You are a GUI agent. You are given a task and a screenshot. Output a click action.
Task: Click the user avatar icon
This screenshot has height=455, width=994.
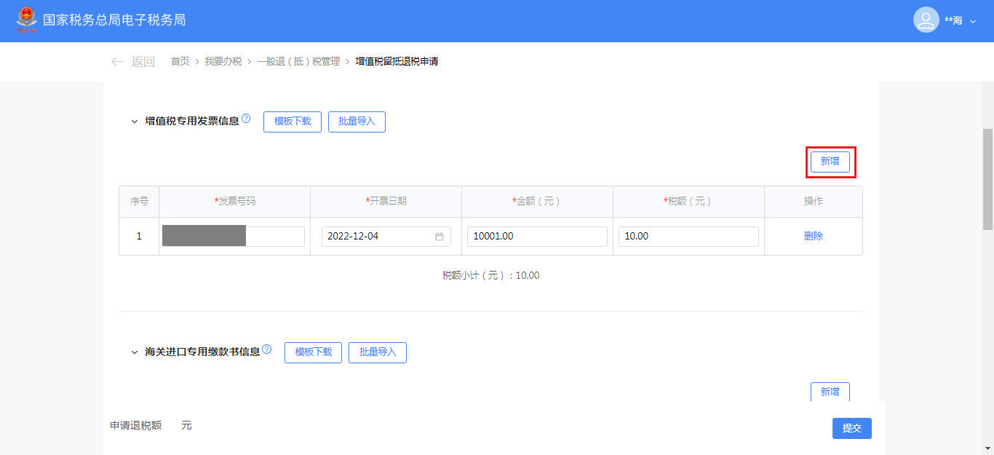click(926, 20)
